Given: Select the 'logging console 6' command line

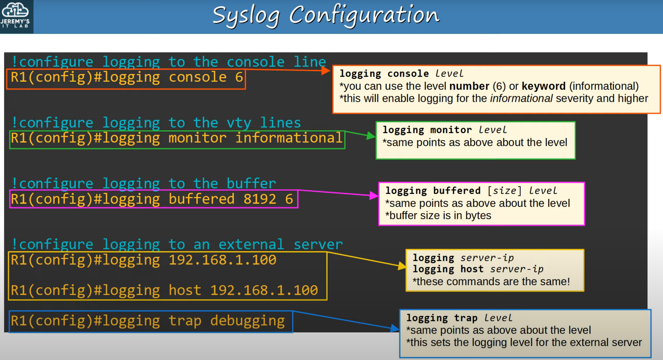Looking at the screenshot, I should coord(127,78).
